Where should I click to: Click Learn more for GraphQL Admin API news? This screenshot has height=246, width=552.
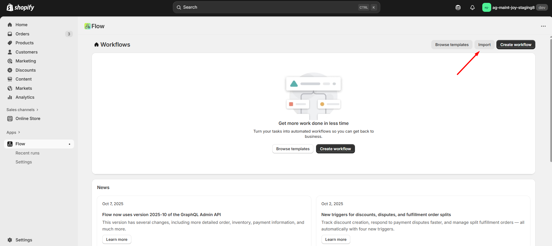(x=117, y=239)
